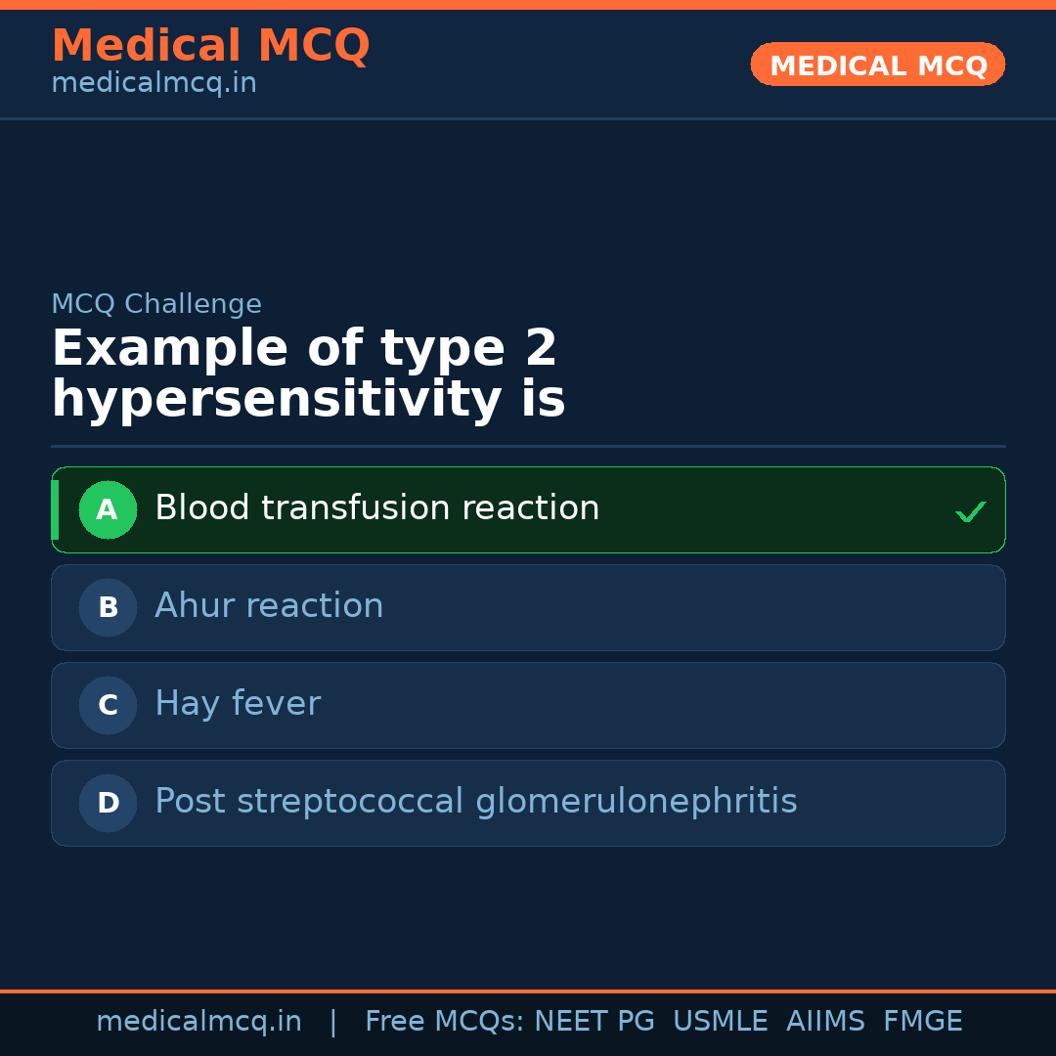The width and height of the screenshot is (1056, 1056).
Task: Select the B option circle
Action: pos(108,607)
